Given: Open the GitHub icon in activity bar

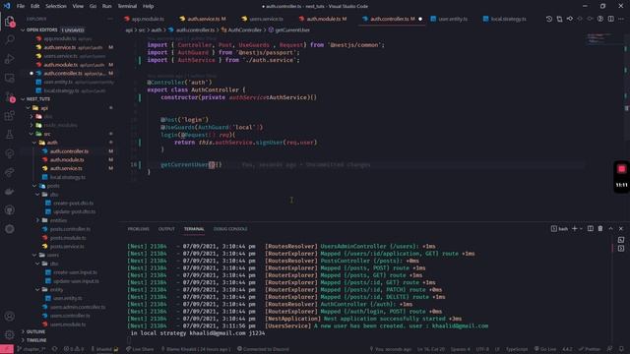Looking at the screenshot, I should pyautogui.click(x=10, y=209).
